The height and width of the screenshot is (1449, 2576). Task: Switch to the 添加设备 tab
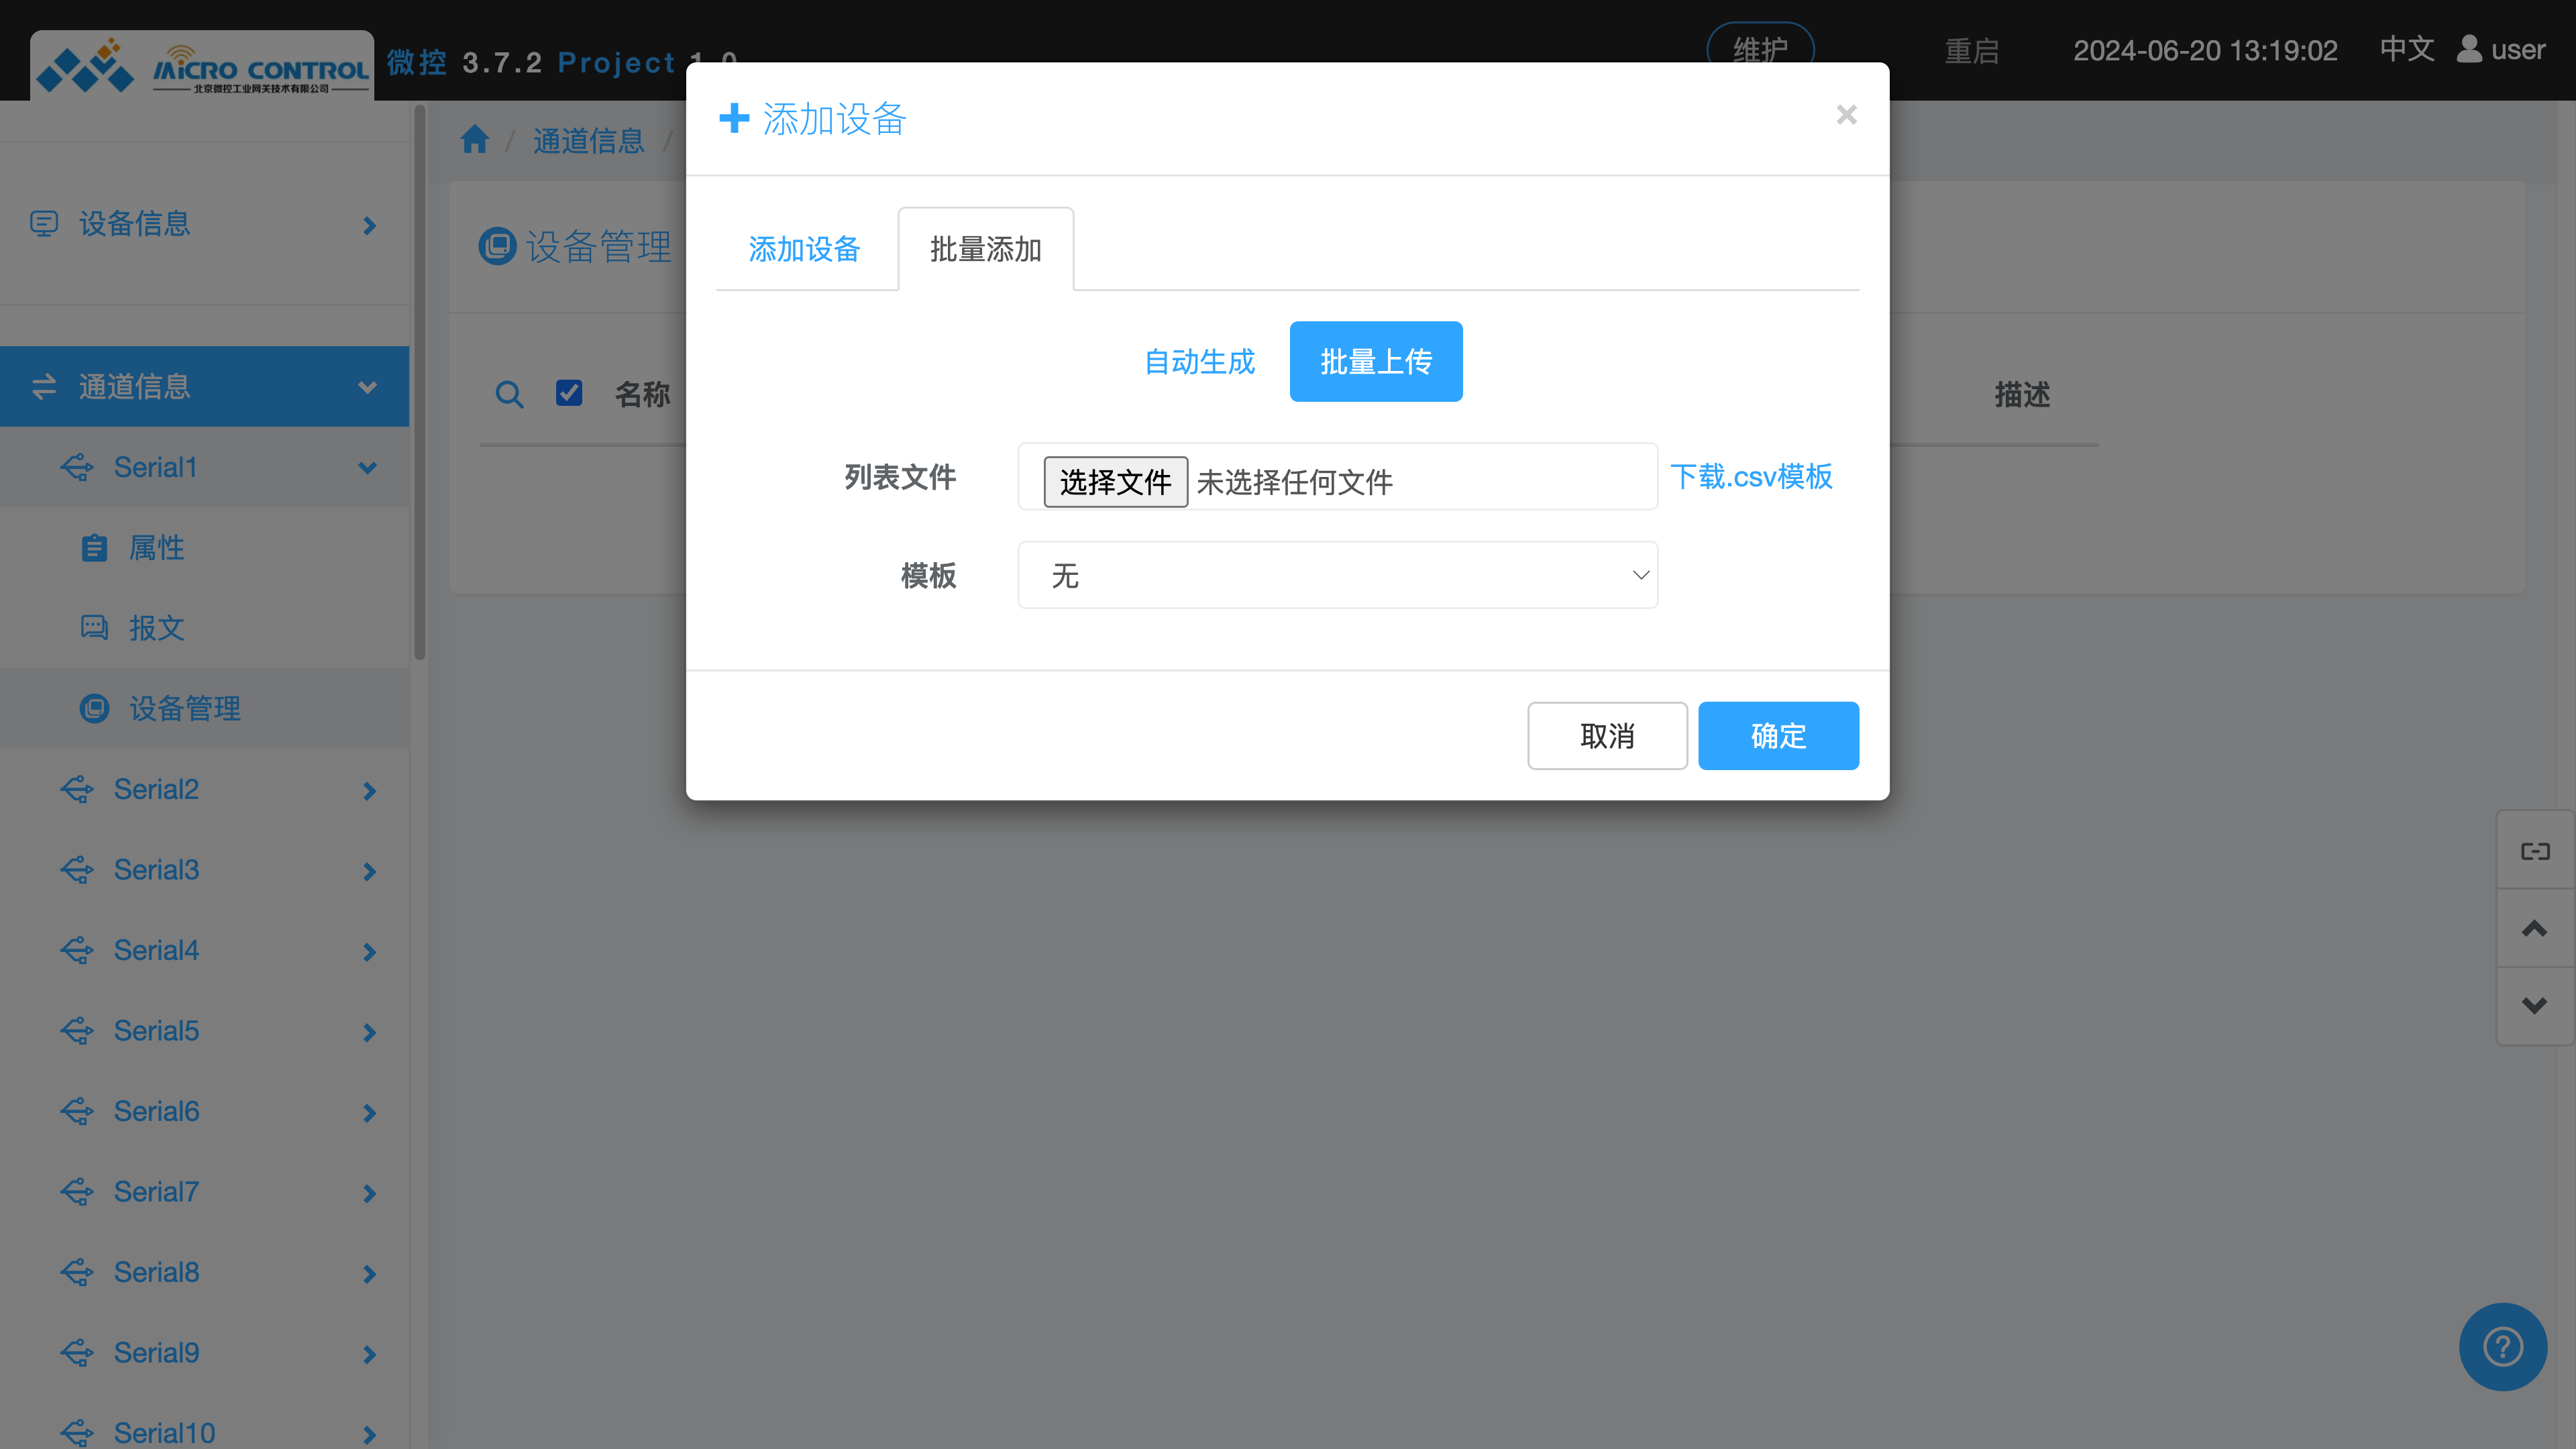(x=804, y=250)
